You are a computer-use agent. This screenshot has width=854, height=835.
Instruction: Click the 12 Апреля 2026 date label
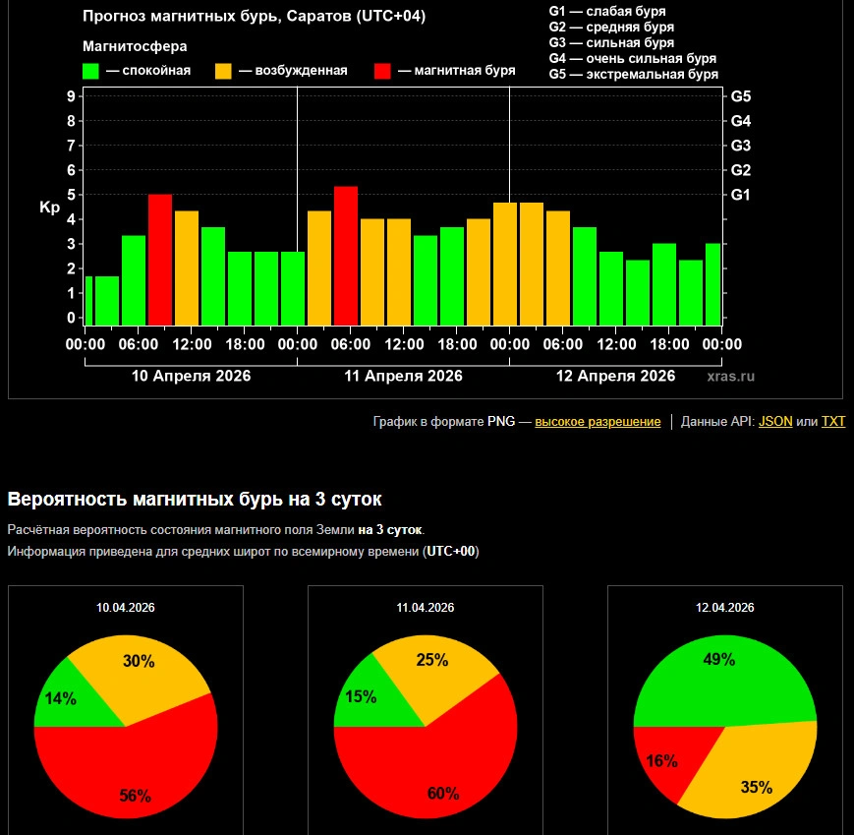point(615,376)
